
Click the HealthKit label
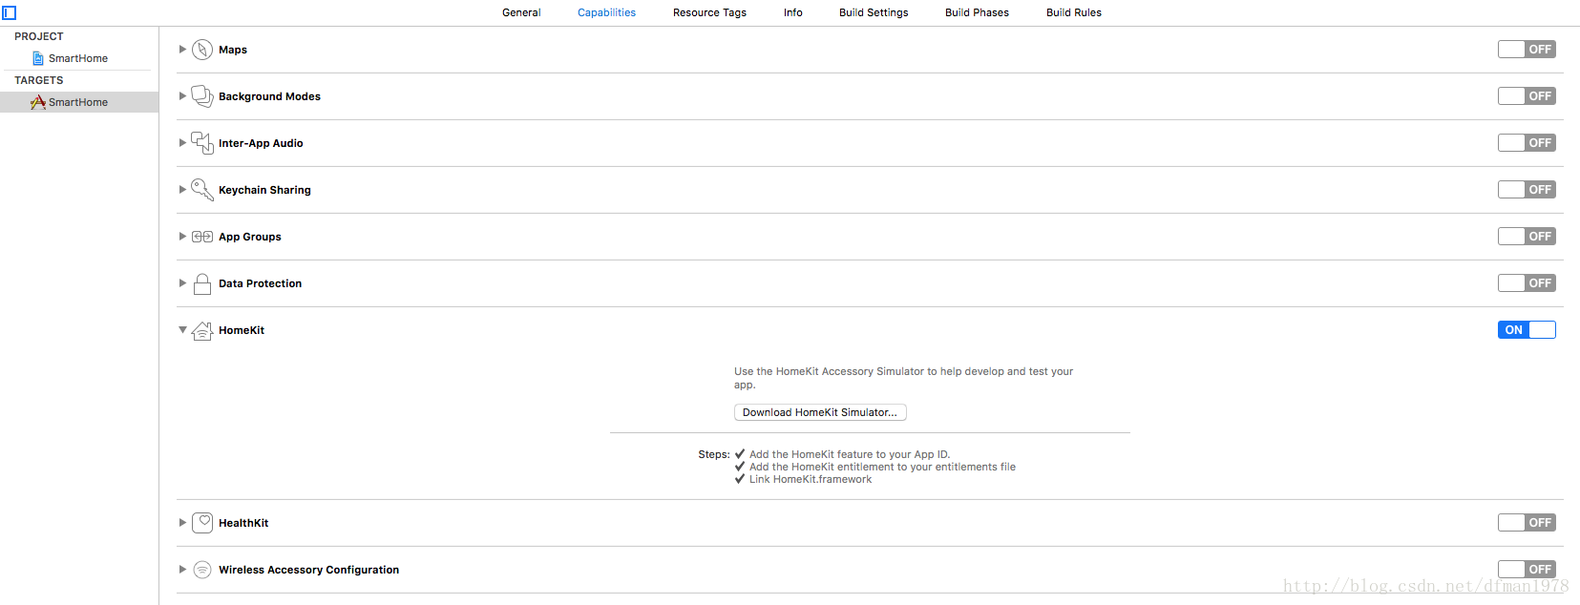coord(243,523)
